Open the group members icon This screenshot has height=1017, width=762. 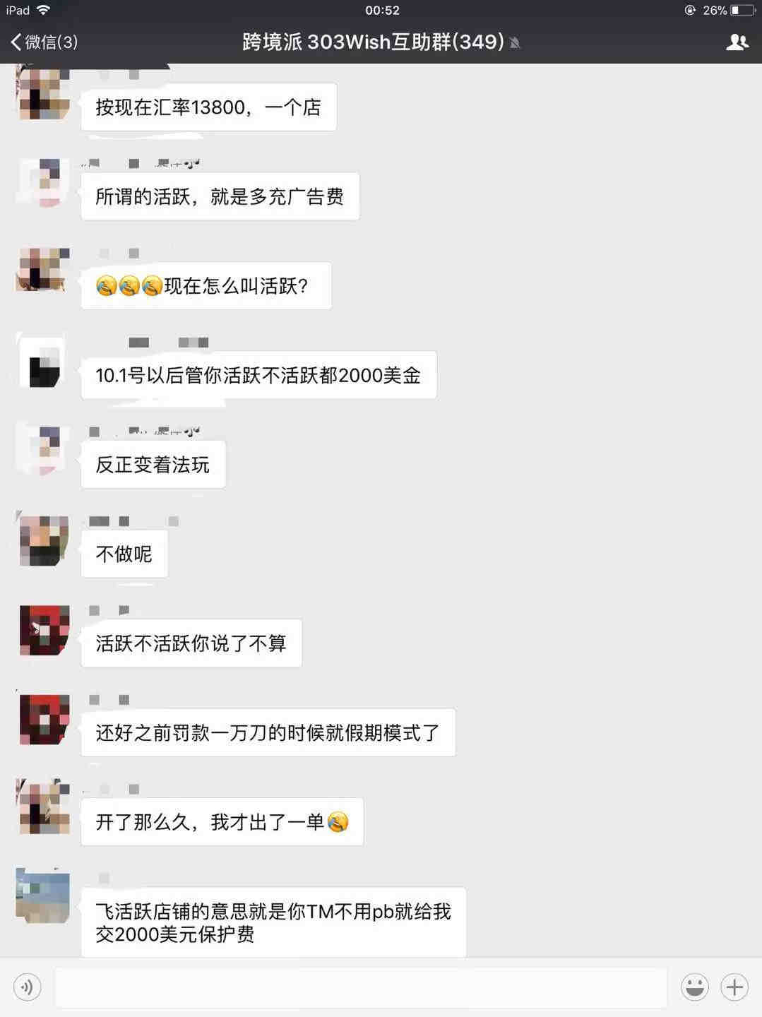(737, 42)
